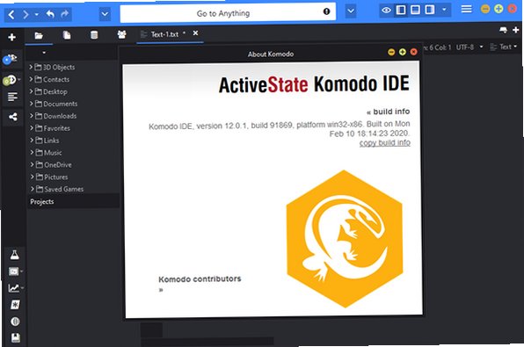Close the About Komodo dialog

414,52
